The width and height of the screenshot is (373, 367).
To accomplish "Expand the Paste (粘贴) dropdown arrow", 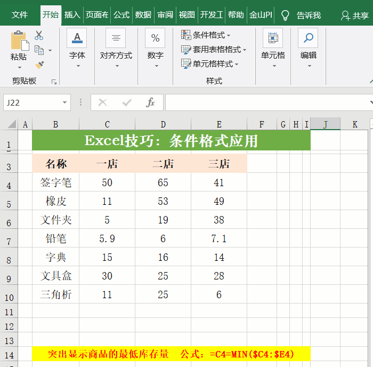I will coord(20,68).
